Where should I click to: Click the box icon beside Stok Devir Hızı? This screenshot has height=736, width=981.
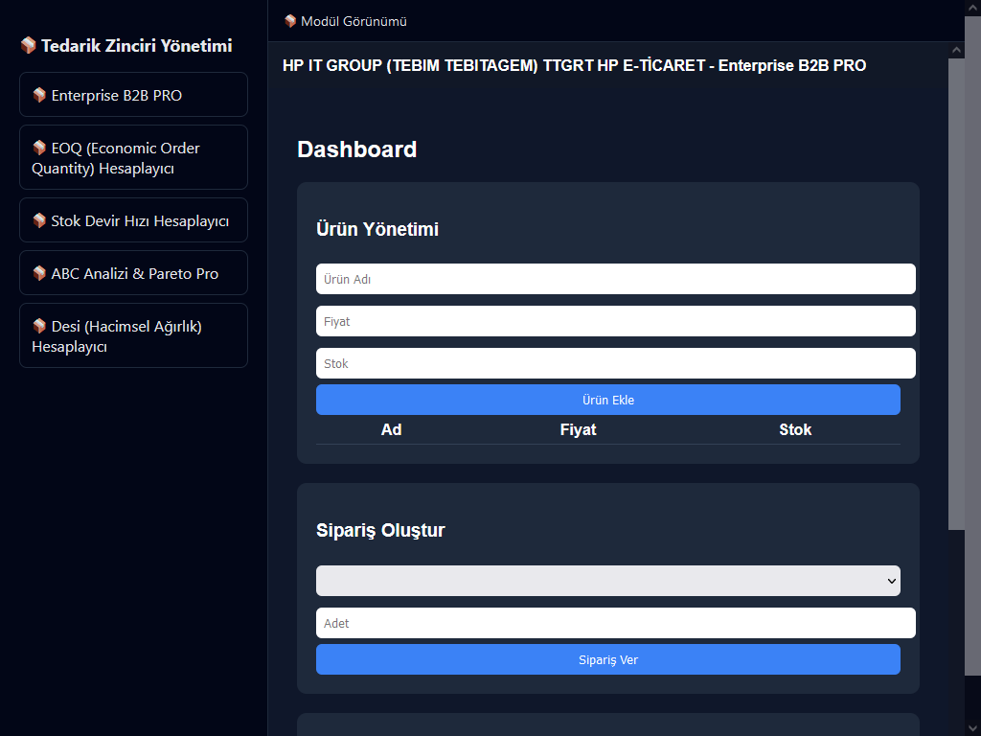pos(39,220)
